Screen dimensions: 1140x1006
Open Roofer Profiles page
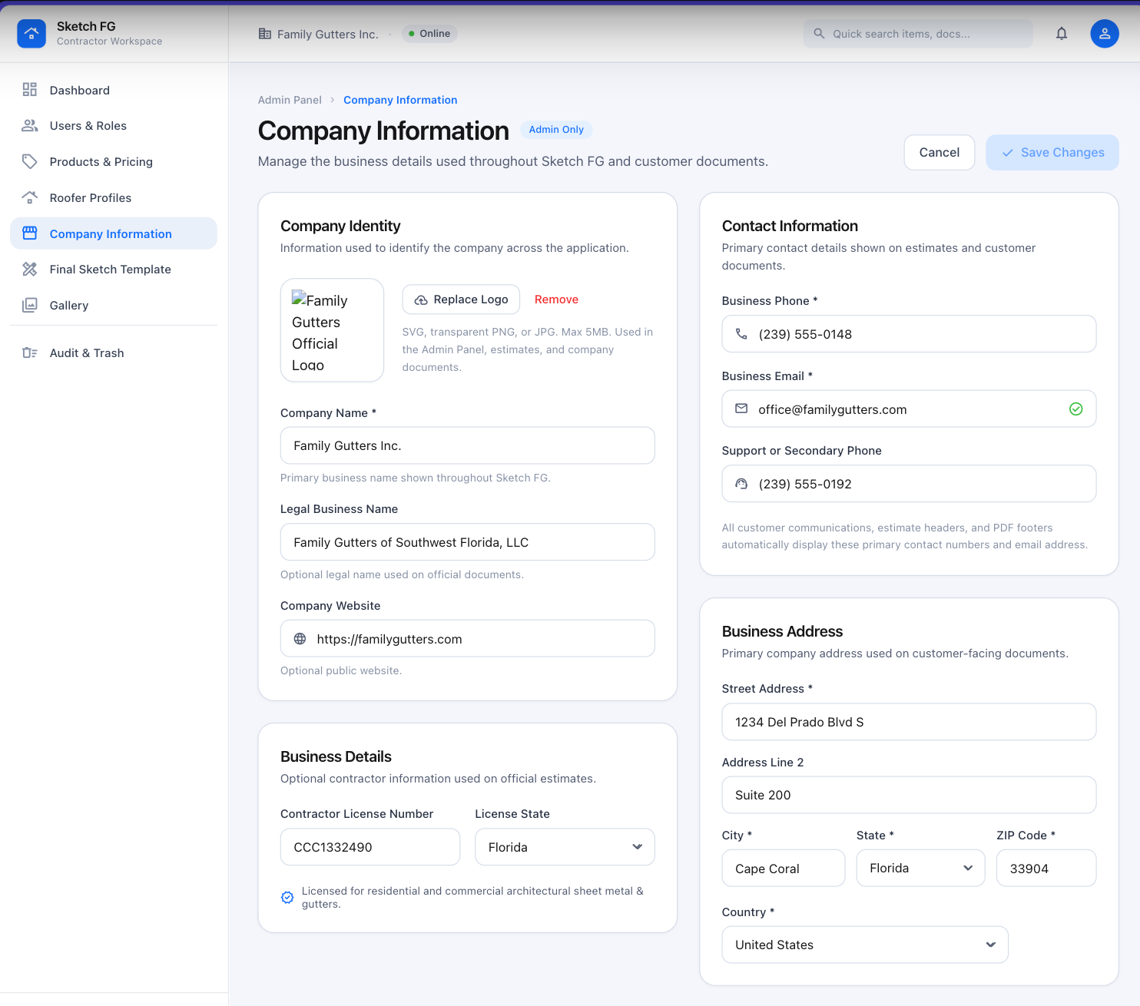pyautogui.click(x=114, y=197)
